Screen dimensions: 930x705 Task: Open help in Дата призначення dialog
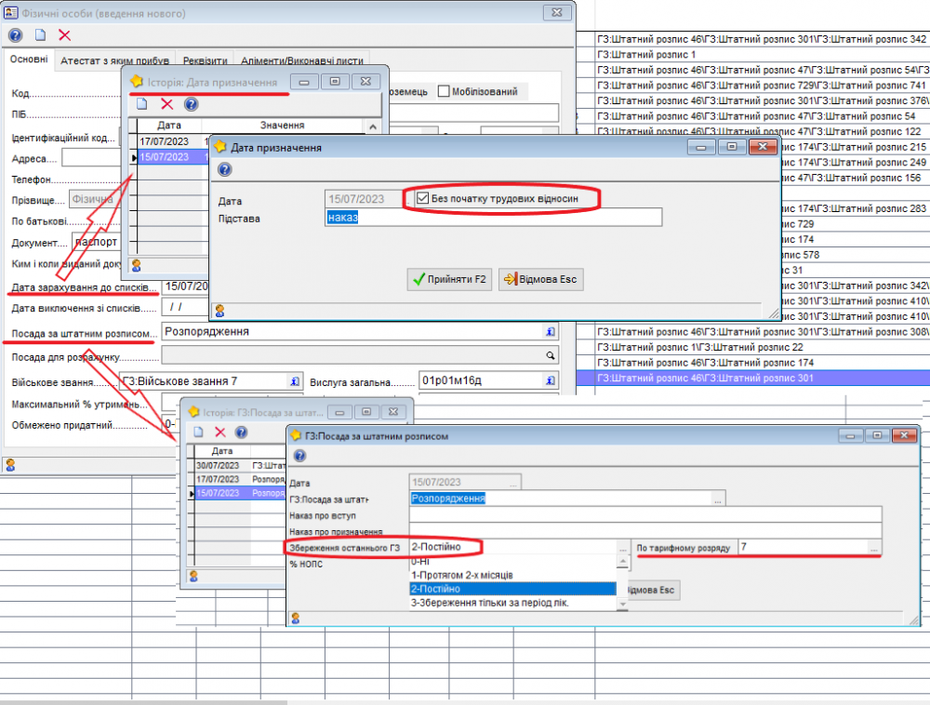tap(224, 169)
